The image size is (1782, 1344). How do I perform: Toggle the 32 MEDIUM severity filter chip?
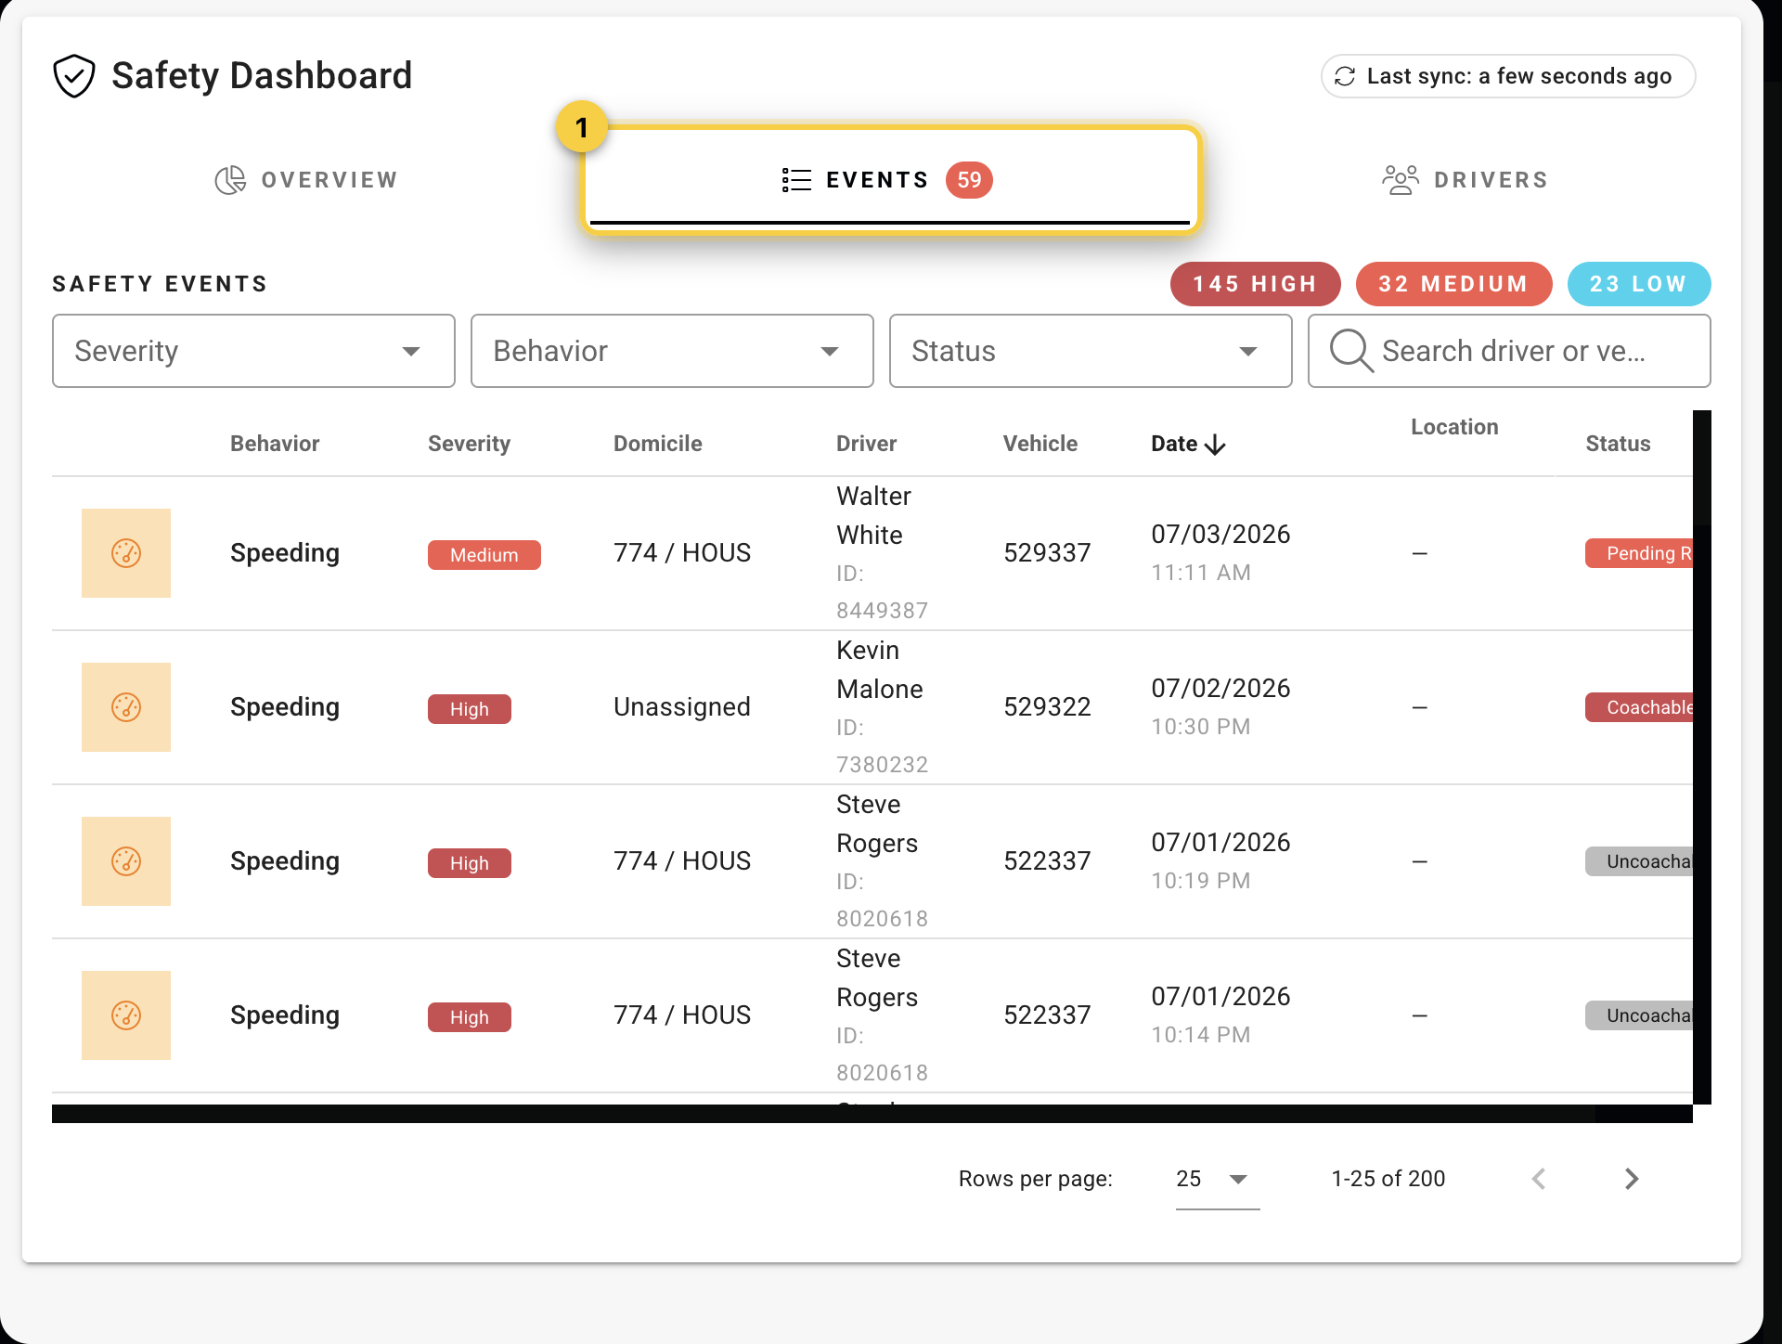(x=1453, y=284)
